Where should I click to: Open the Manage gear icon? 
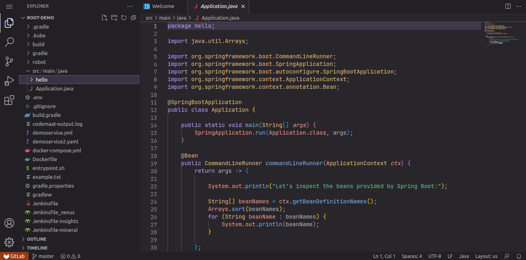(9, 242)
